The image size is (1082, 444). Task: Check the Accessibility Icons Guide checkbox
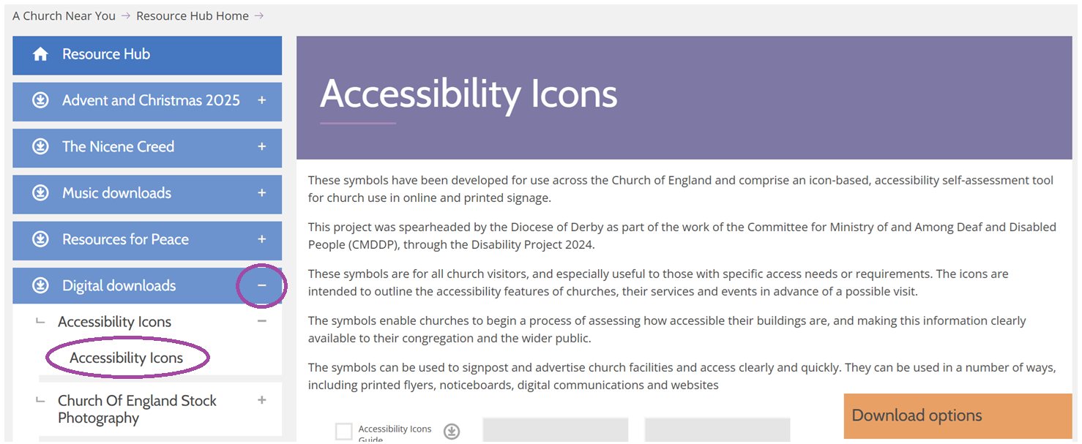pyautogui.click(x=343, y=431)
